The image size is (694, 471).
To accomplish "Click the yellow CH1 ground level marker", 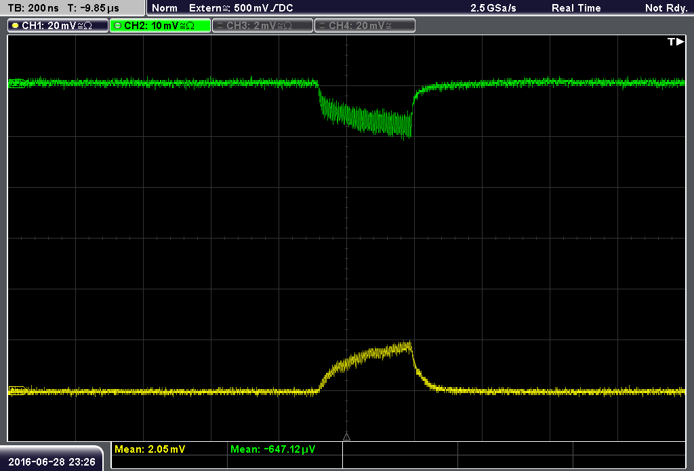I will 17,391.
